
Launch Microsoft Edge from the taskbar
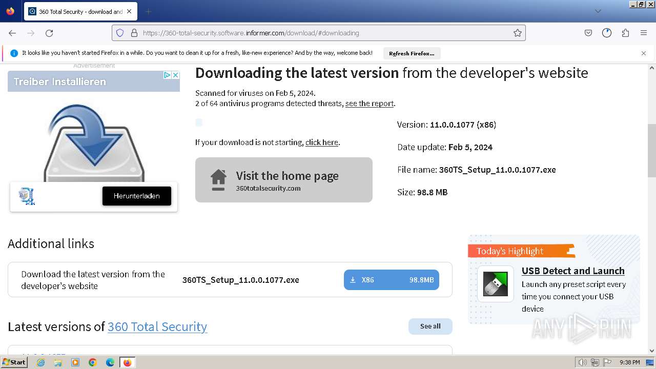[110, 362]
